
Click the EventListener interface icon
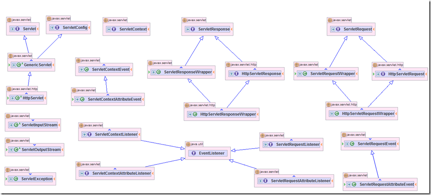(x=194, y=153)
